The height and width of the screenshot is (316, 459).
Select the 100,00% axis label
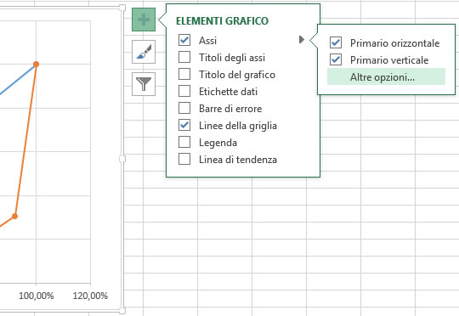[37, 296]
